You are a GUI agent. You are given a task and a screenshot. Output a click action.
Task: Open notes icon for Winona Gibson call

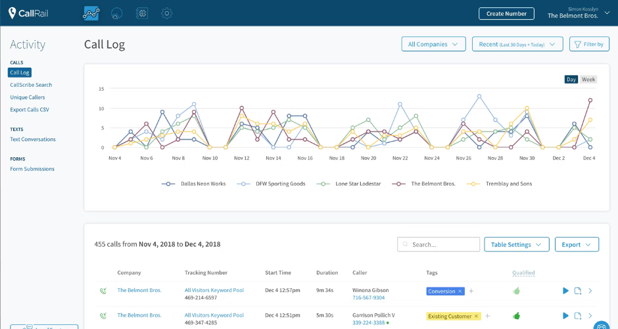pos(578,291)
